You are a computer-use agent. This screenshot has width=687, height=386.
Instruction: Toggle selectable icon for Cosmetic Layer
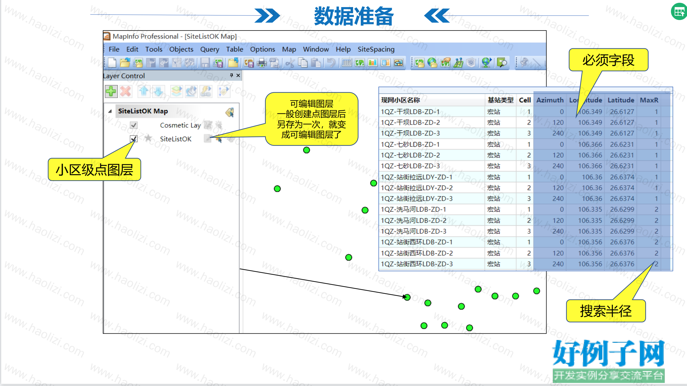coord(219,125)
